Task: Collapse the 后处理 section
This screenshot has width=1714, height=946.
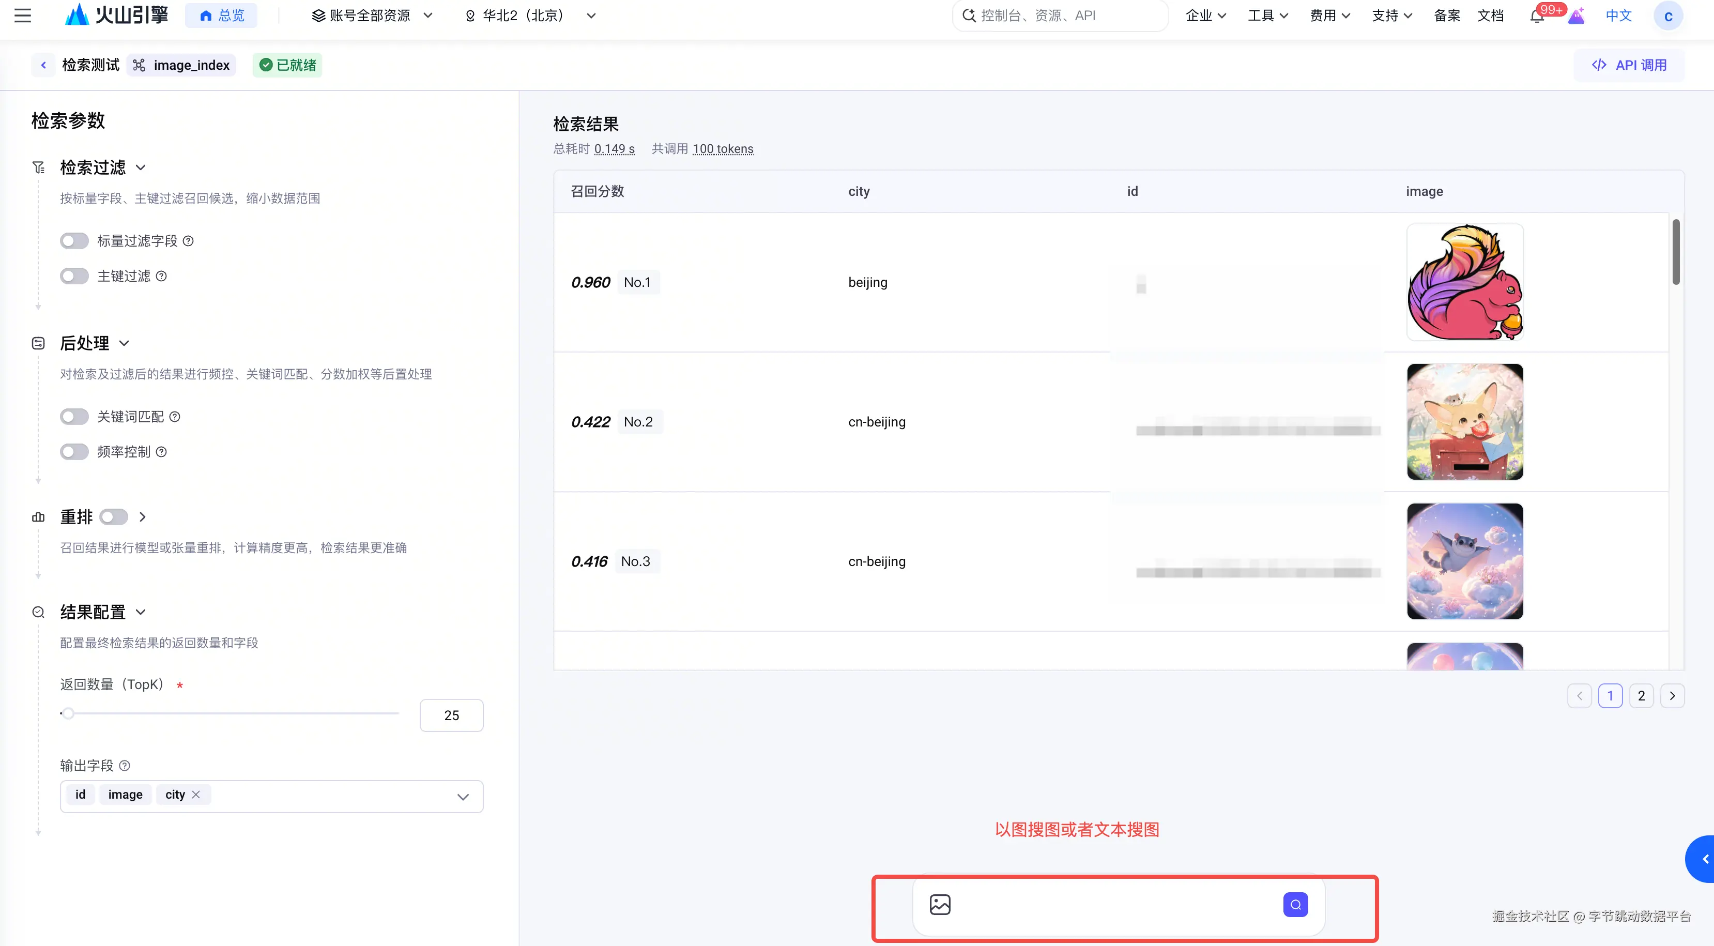Action: tap(124, 343)
